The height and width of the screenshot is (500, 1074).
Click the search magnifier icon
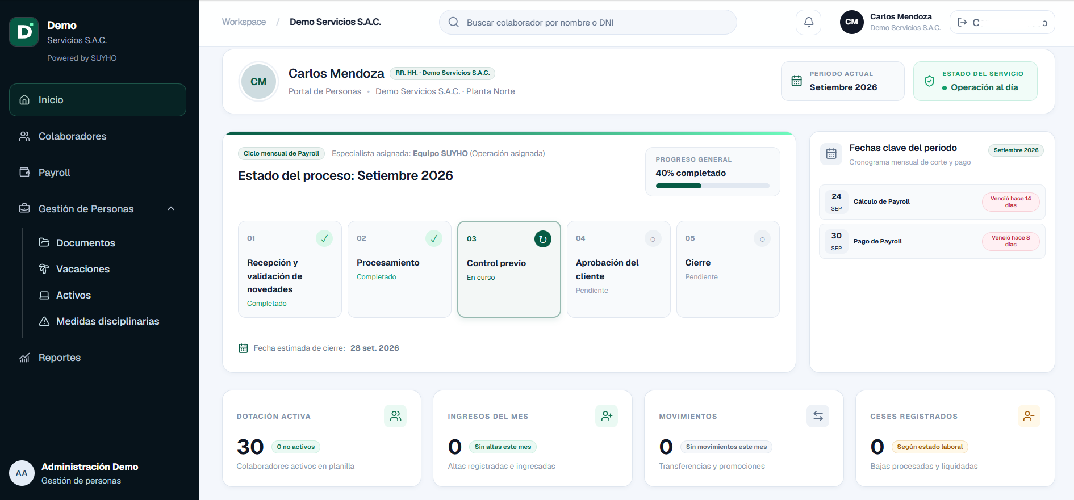[x=453, y=22]
